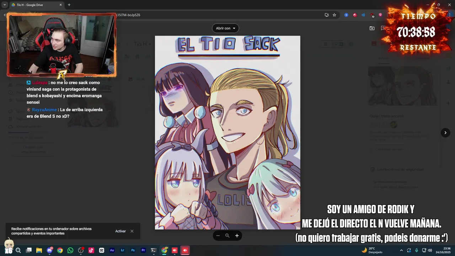
Task: Click the magnifier reset zoom icon
Action: [227, 236]
